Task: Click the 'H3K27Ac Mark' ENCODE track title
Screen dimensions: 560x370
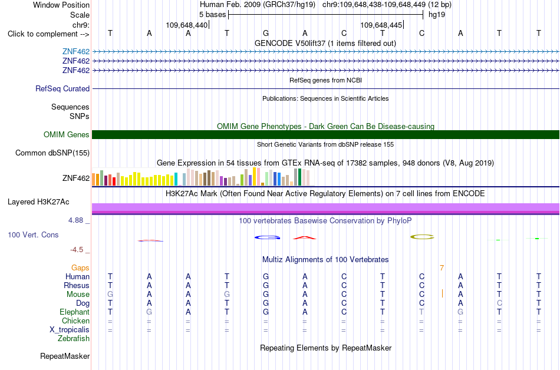Action: tap(325, 194)
